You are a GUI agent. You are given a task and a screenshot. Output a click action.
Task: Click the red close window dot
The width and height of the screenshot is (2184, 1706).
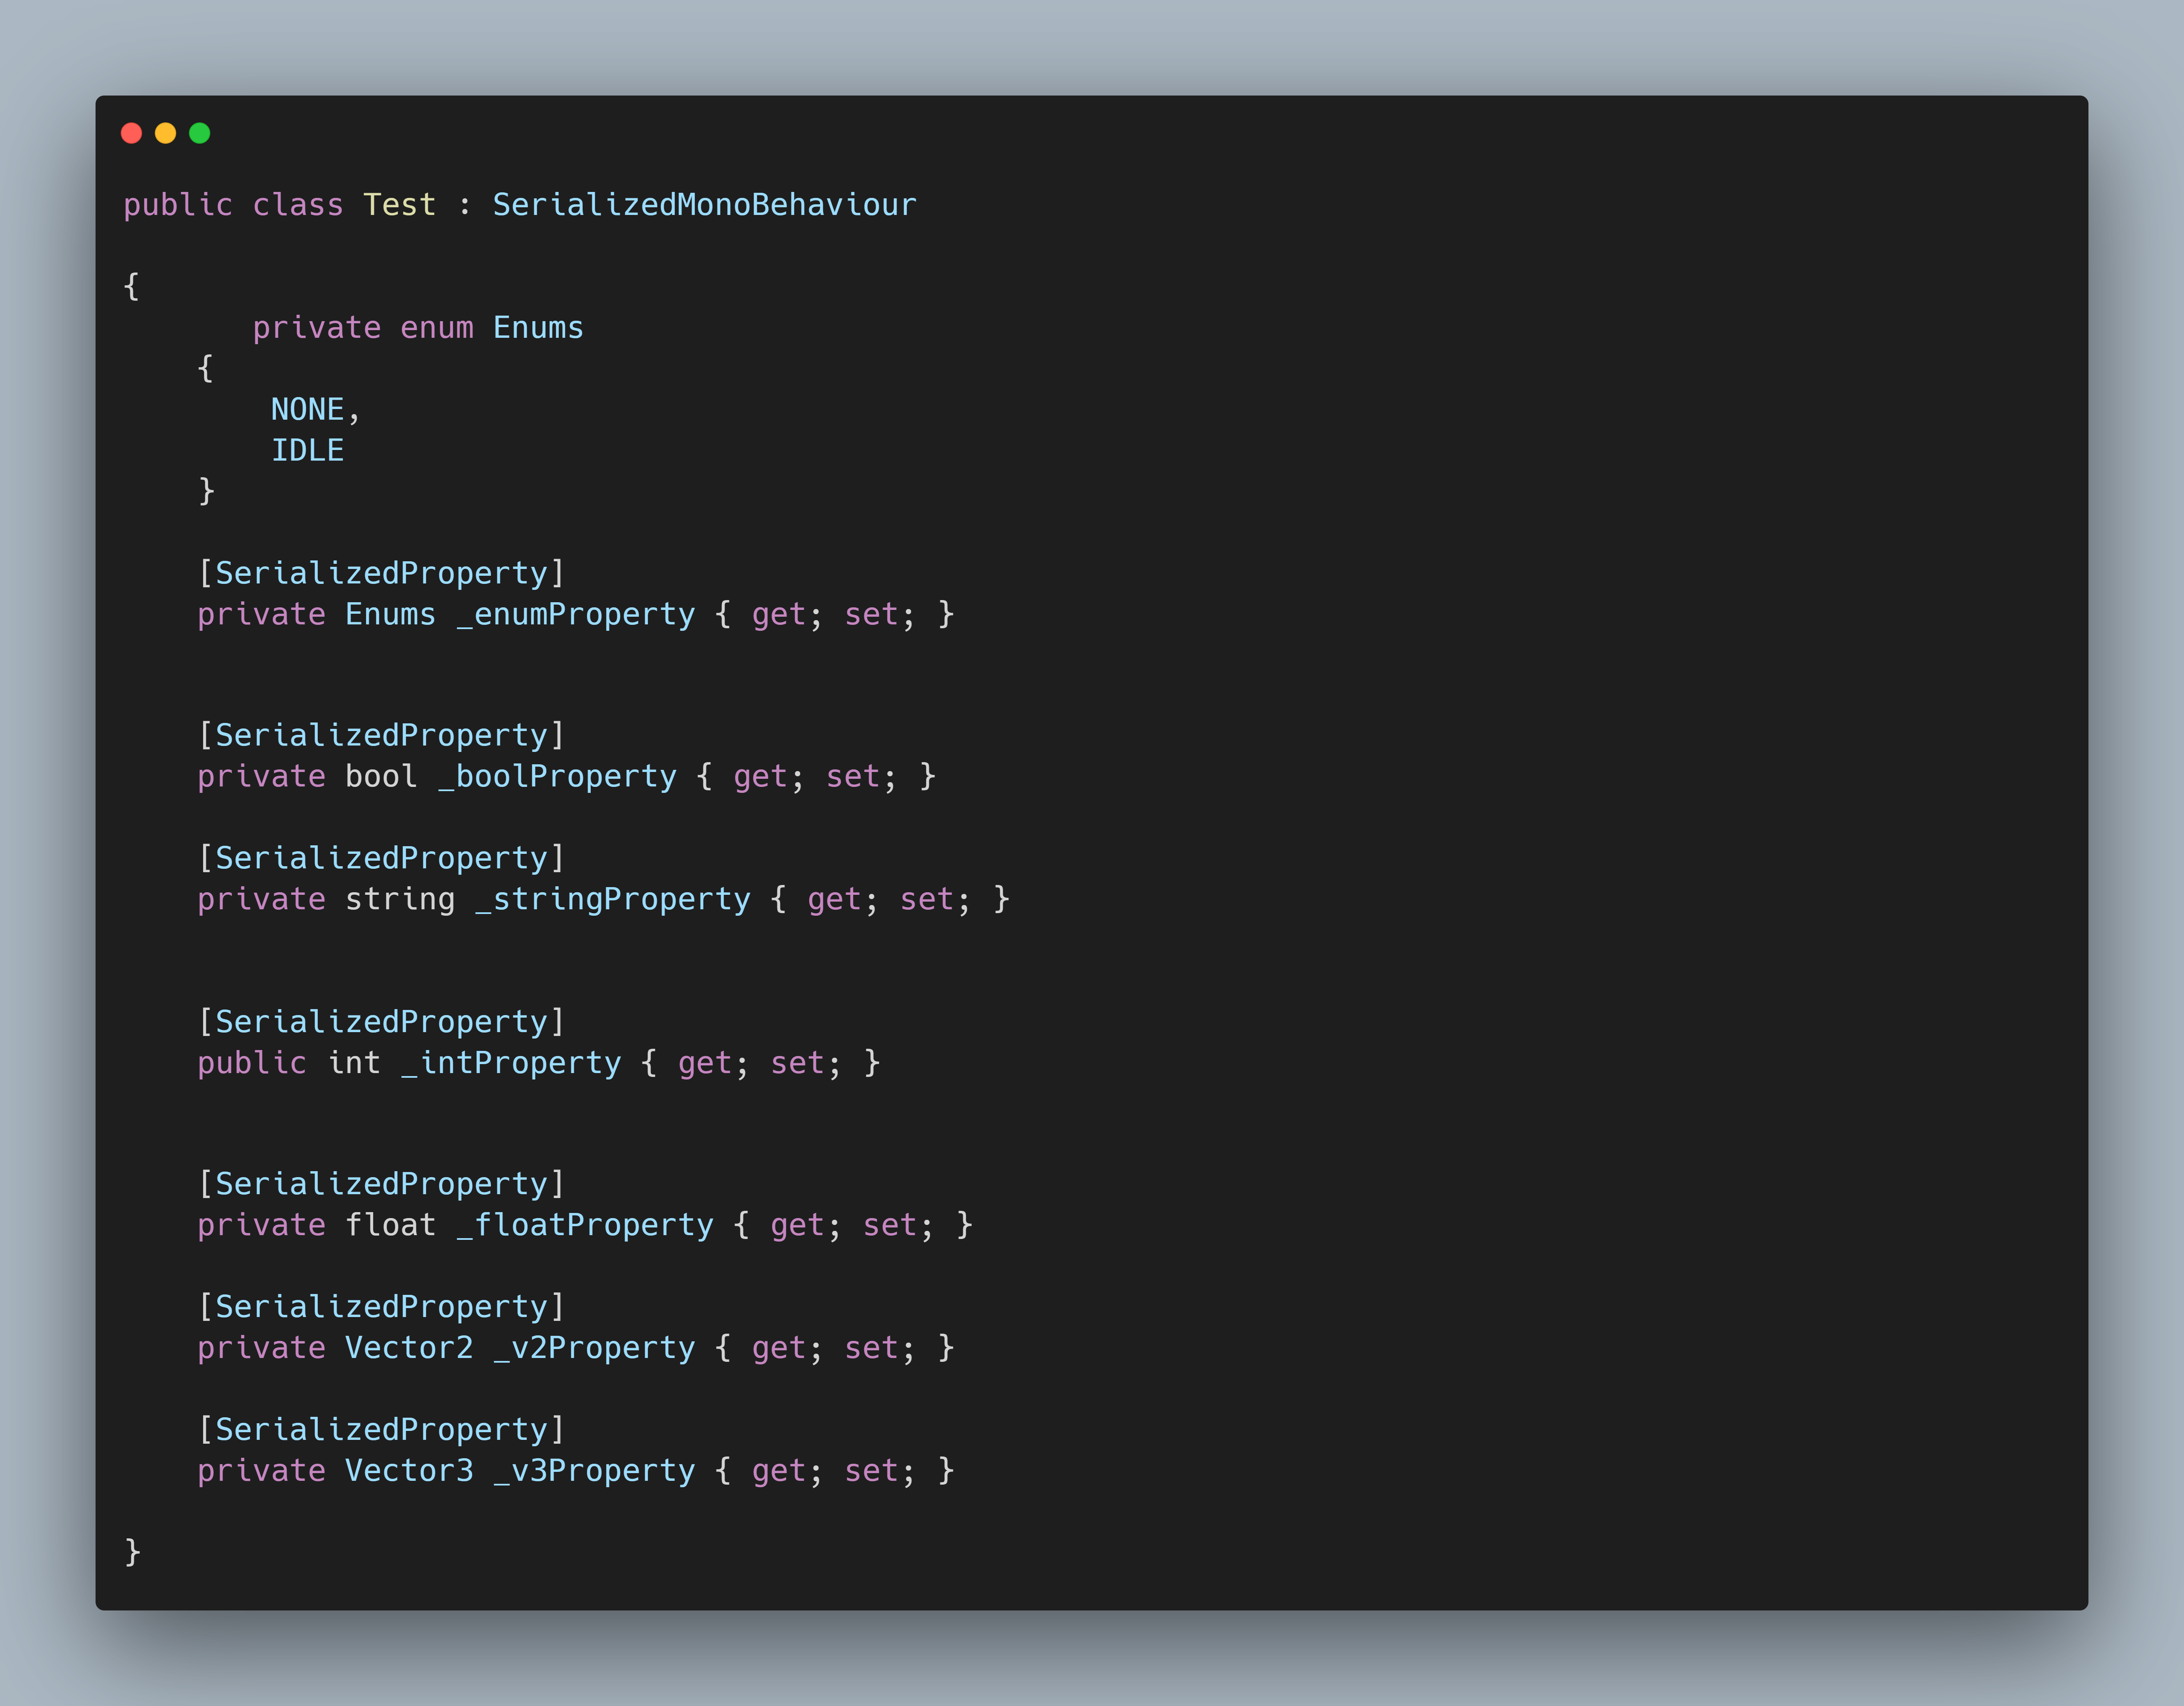[131, 133]
